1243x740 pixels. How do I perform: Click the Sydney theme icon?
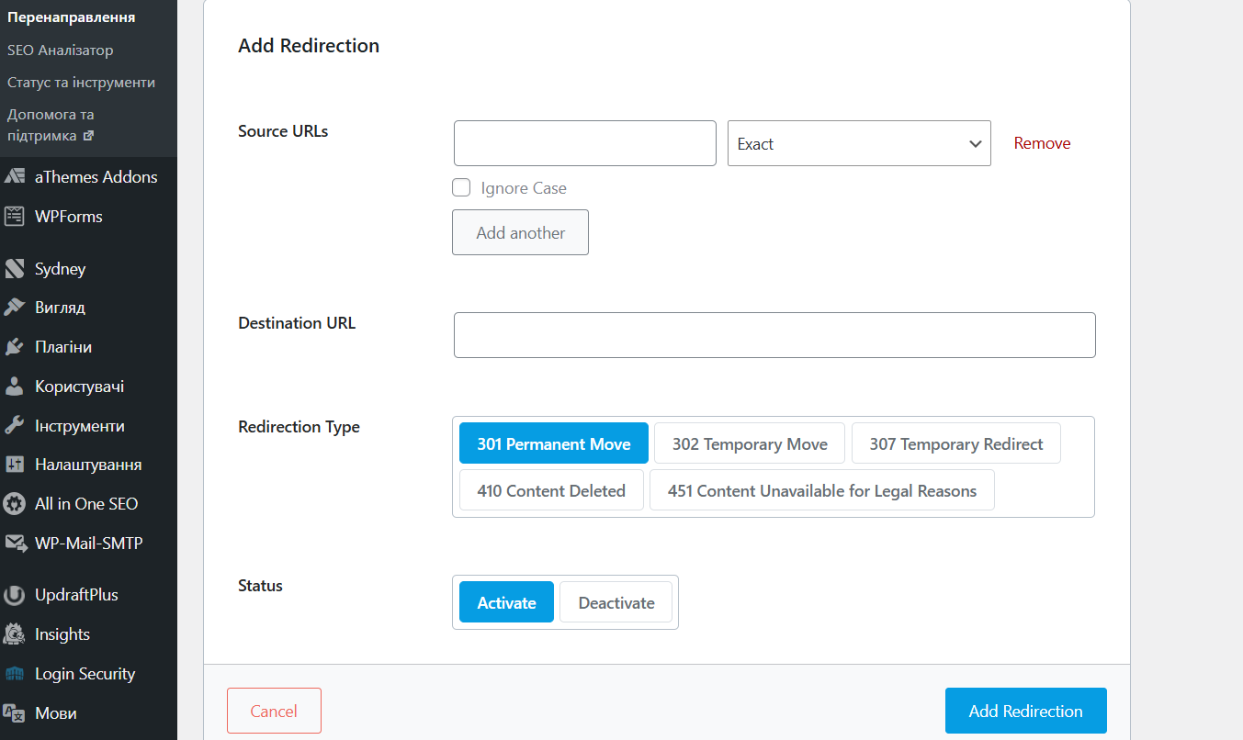pos(15,269)
